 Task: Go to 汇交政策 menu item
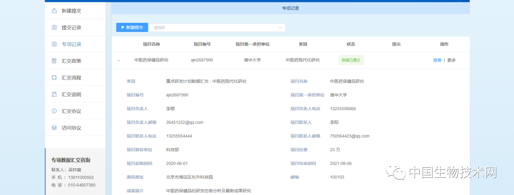pos(71,61)
